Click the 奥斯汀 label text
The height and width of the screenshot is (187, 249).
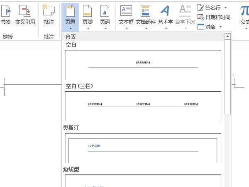click(x=71, y=128)
